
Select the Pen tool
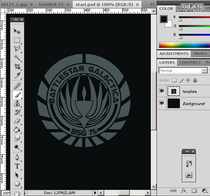pos(17,157)
